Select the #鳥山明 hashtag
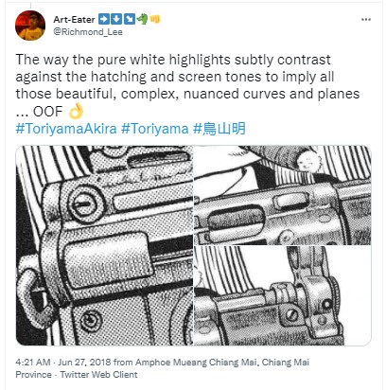The width and height of the screenshot is (386, 390). [219, 129]
